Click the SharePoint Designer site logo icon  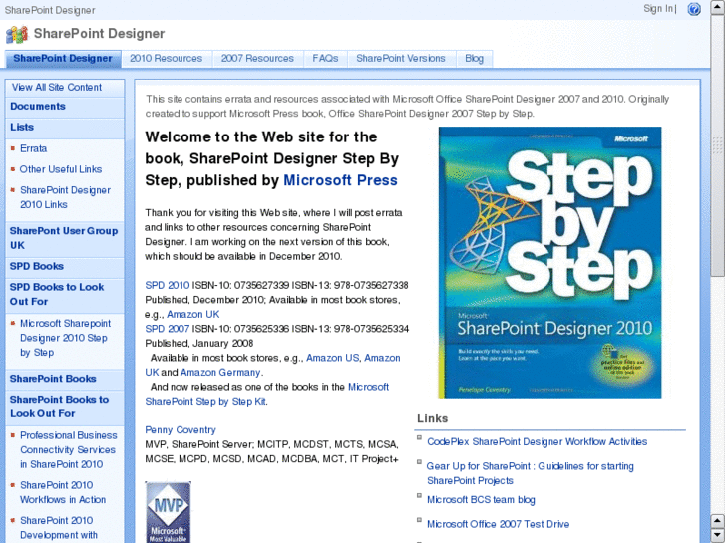pyautogui.click(x=17, y=35)
